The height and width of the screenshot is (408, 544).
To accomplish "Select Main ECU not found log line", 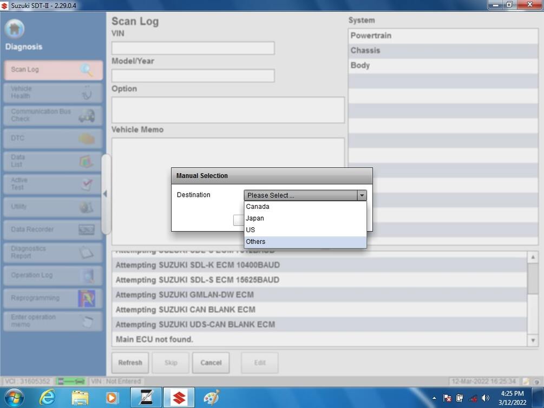I will [x=319, y=339].
